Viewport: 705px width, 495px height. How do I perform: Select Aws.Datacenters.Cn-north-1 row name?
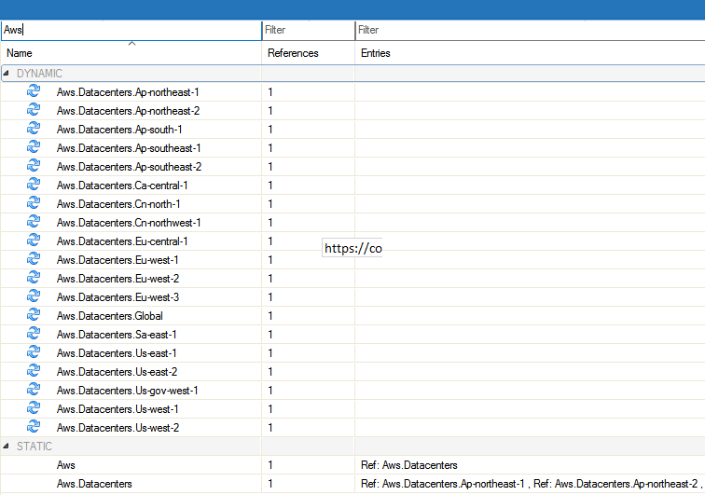(x=118, y=204)
